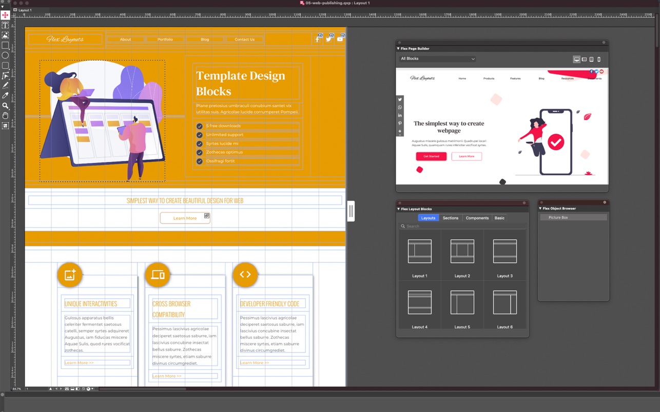Viewport: 660px width, 412px height.
Task: Switch to the Layouts tab
Action: click(428, 218)
